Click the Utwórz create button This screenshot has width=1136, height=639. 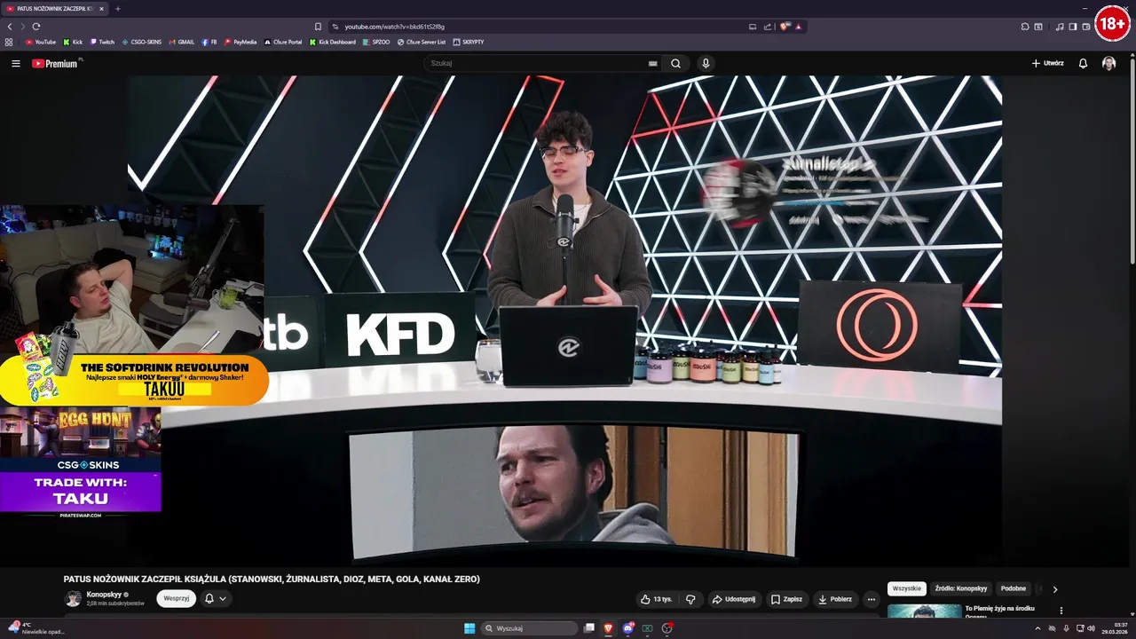[x=1048, y=63]
